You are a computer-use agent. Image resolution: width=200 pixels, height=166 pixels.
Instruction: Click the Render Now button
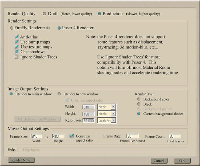21,160
